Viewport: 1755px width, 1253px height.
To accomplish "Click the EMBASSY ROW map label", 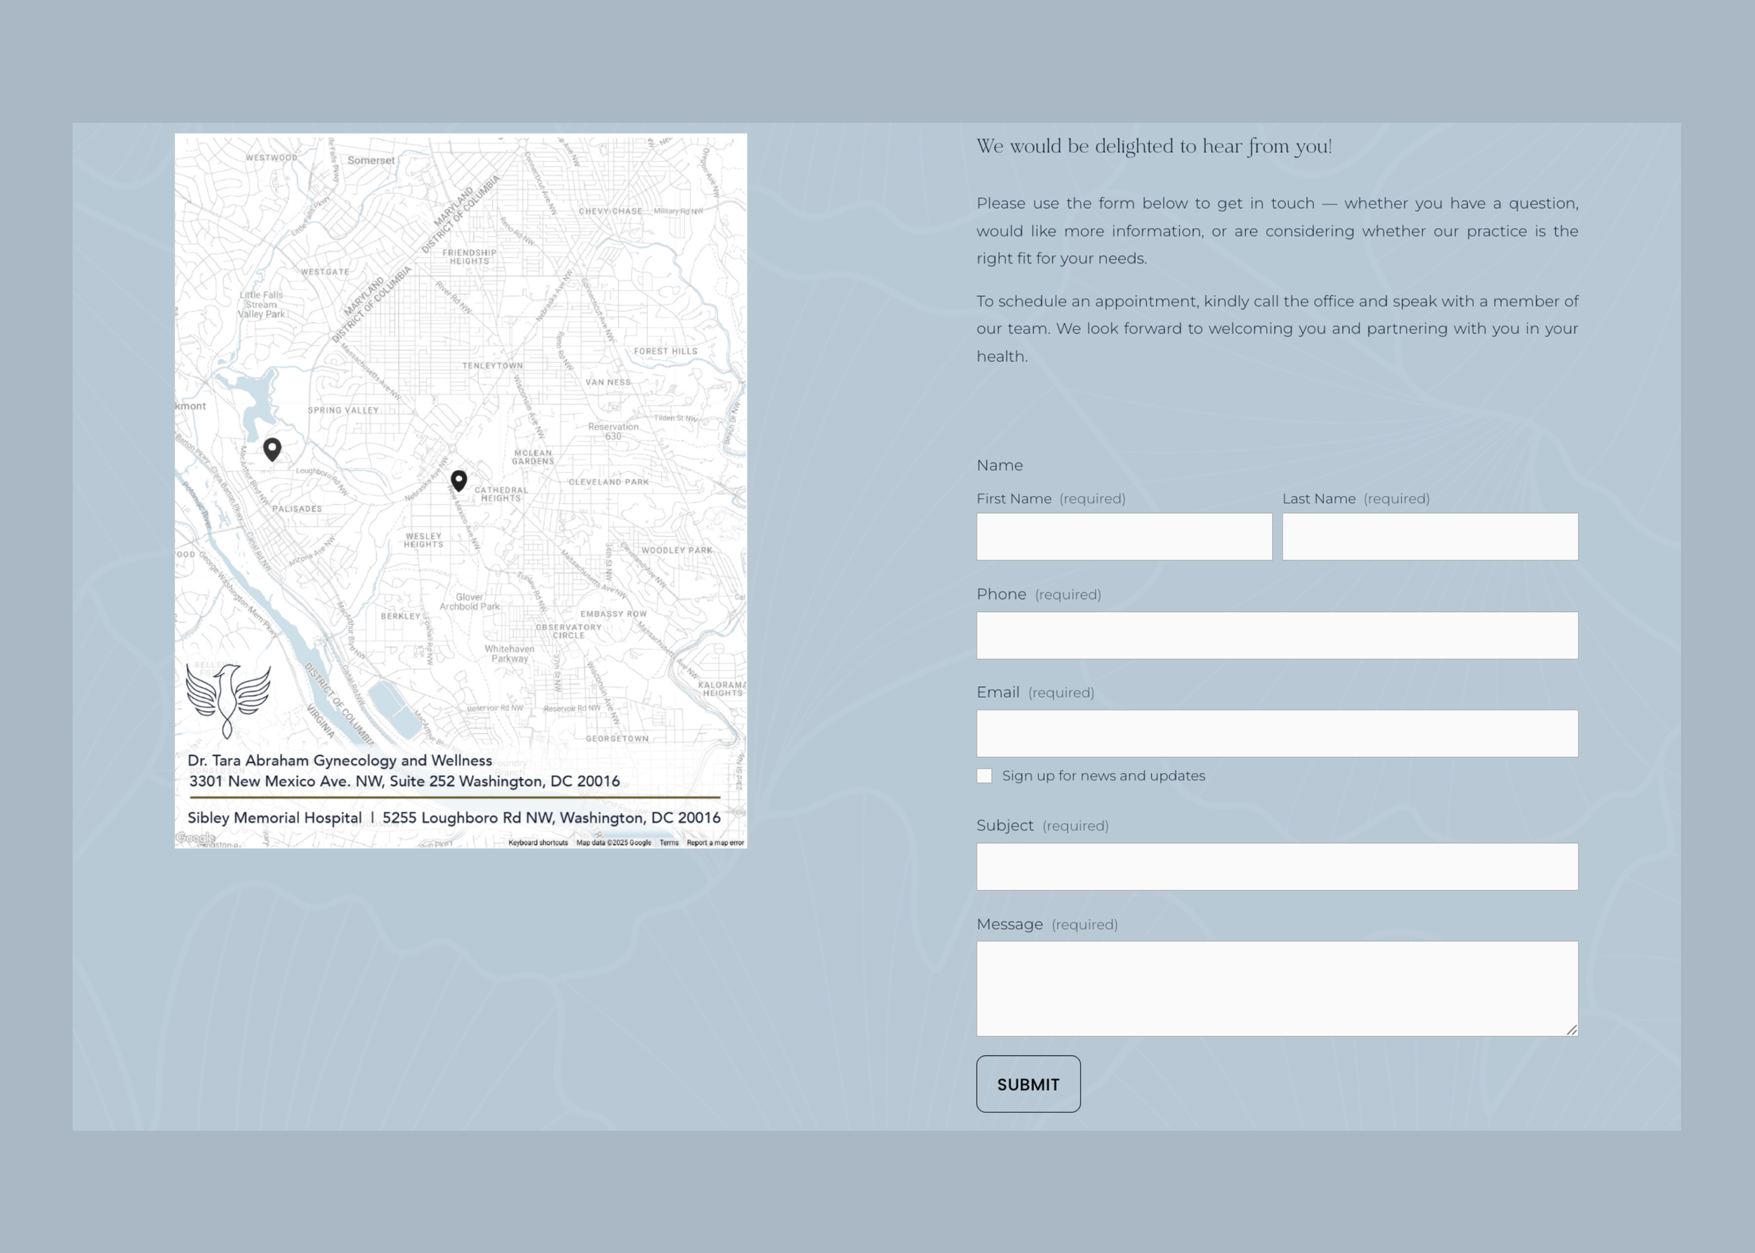I will (614, 614).
